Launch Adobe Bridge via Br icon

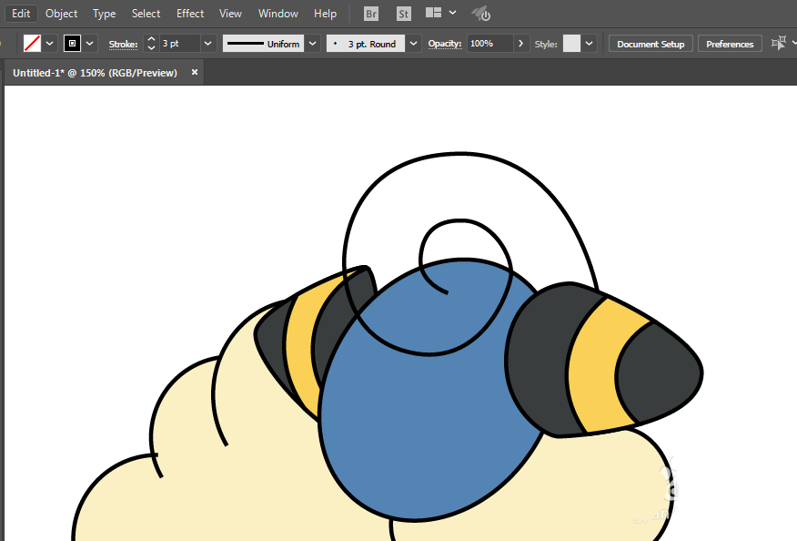[371, 14]
